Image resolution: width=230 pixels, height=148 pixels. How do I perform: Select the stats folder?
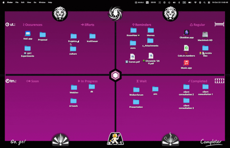133,43
